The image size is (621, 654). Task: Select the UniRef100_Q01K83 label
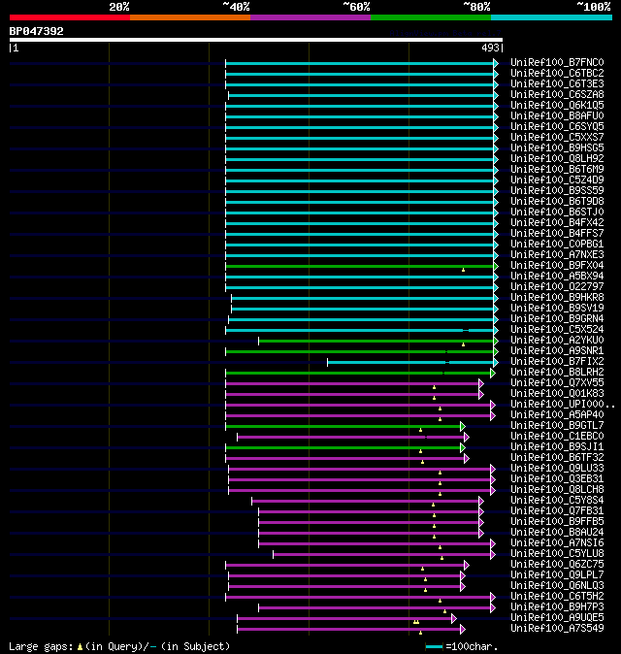click(x=557, y=393)
